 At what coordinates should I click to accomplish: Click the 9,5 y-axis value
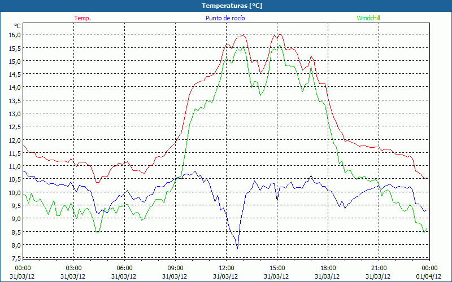(x=16, y=205)
